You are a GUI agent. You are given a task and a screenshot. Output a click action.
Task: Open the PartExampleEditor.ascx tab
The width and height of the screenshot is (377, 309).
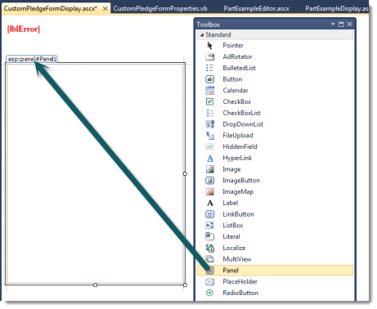(x=256, y=8)
